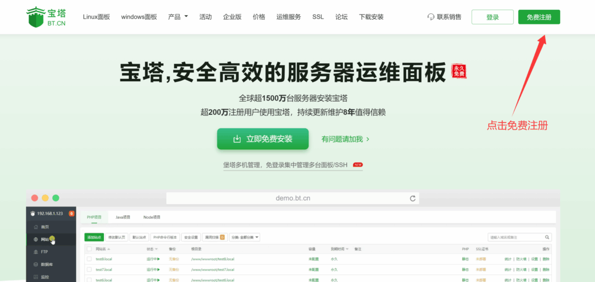Open 监控 in the demo panel sidebar

pyautogui.click(x=51, y=277)
